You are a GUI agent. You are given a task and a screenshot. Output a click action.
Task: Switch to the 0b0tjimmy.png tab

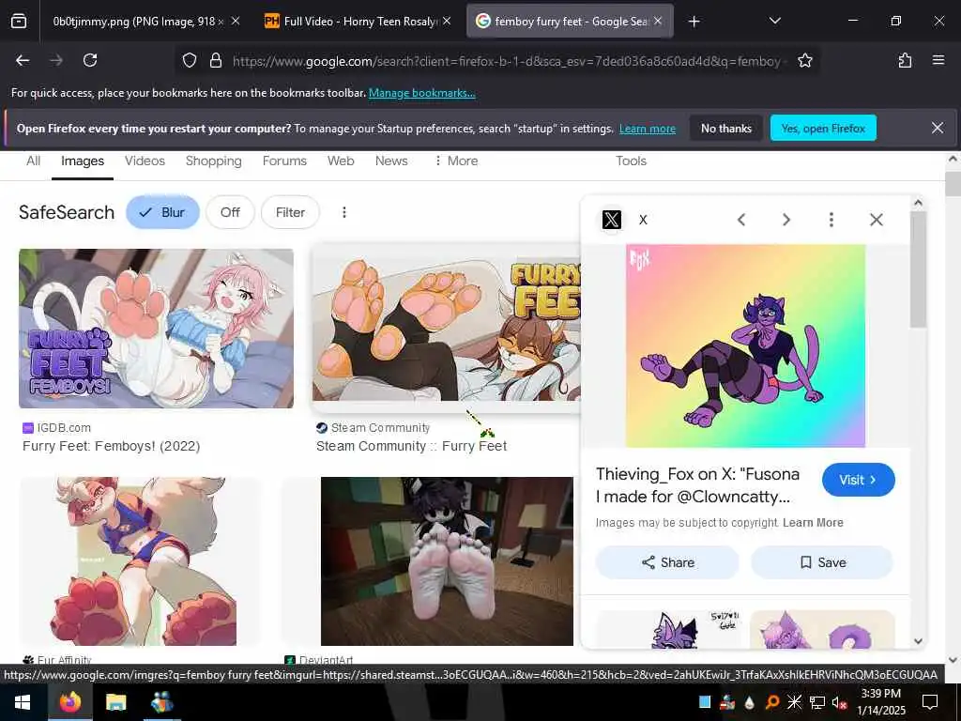click(138, 22)
